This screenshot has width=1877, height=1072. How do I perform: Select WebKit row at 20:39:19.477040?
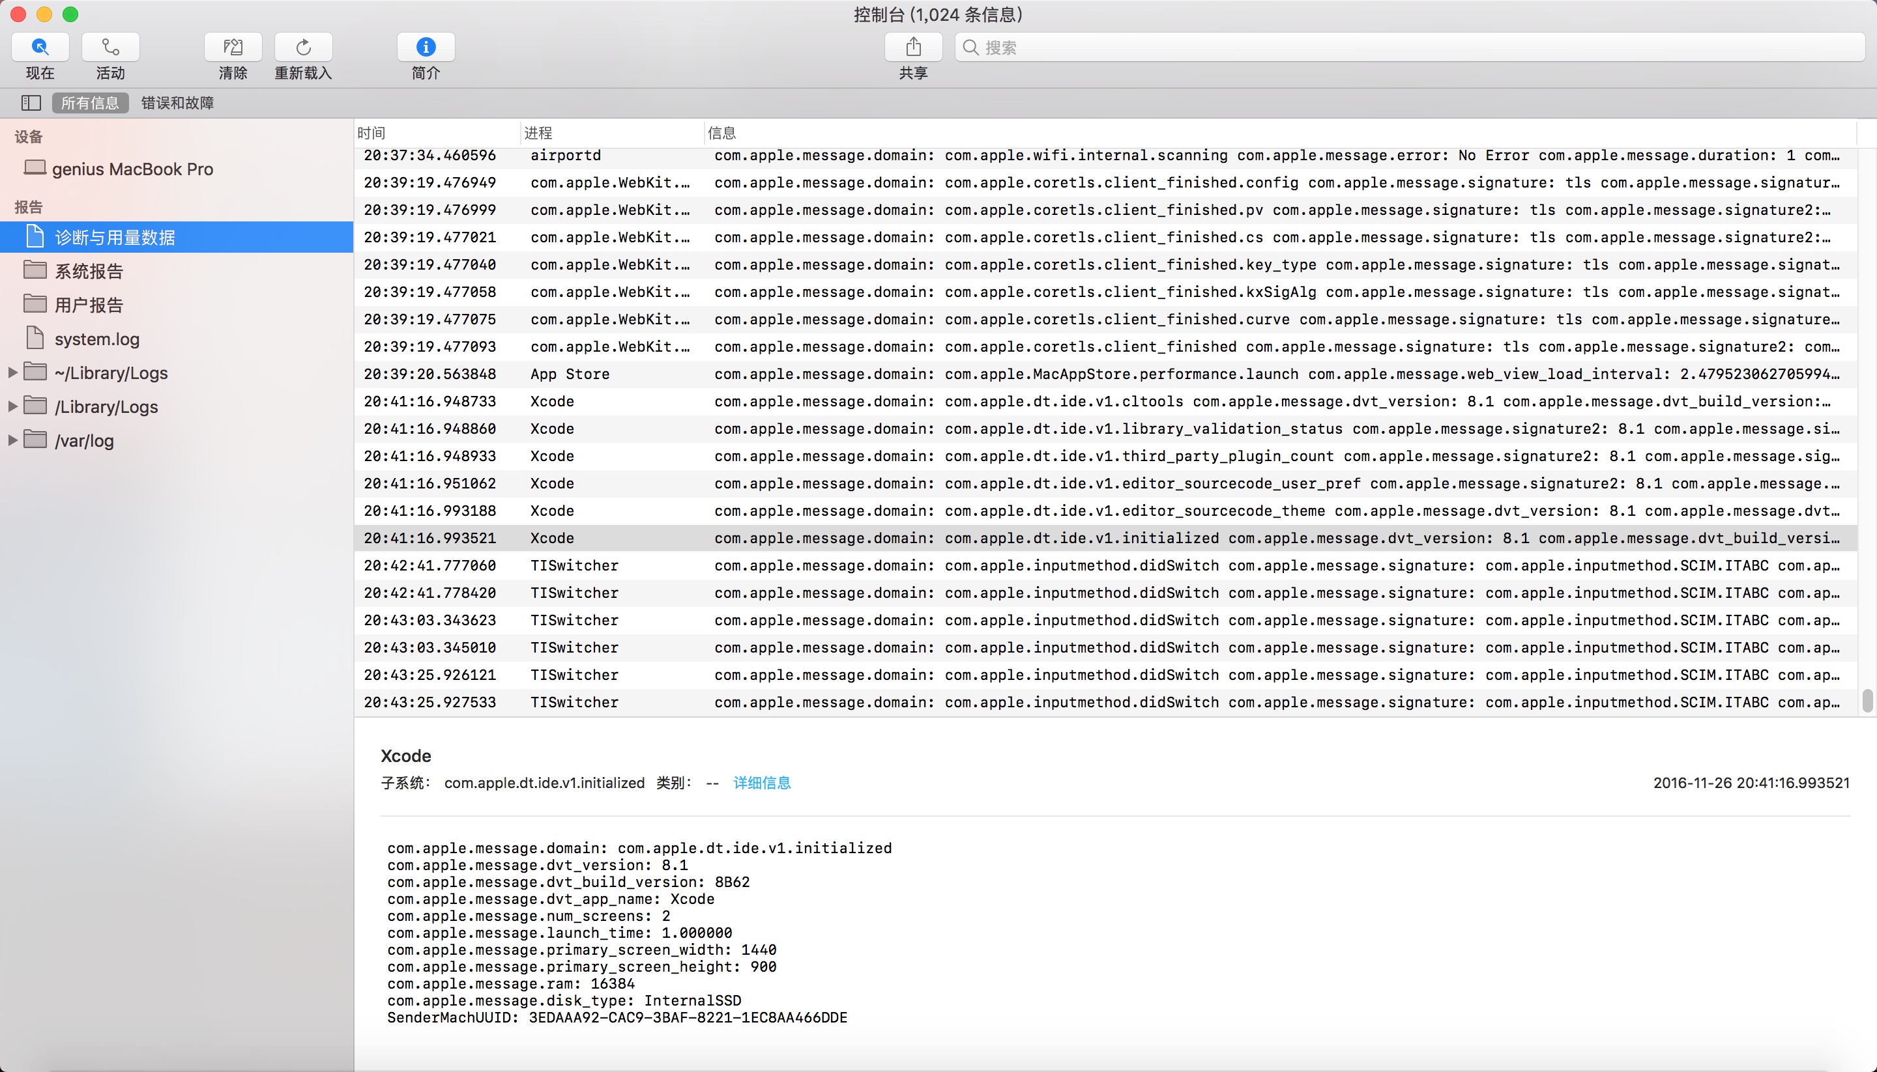1105,264
